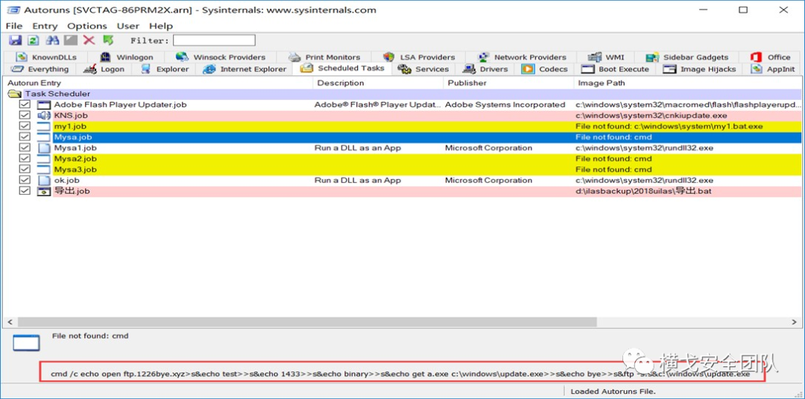Open the Options menu

click(87, 25)
